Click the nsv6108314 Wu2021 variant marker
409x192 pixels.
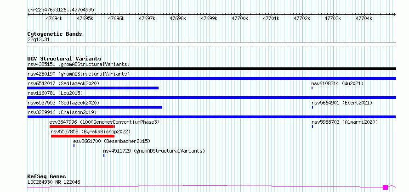[x=312, y=88]
